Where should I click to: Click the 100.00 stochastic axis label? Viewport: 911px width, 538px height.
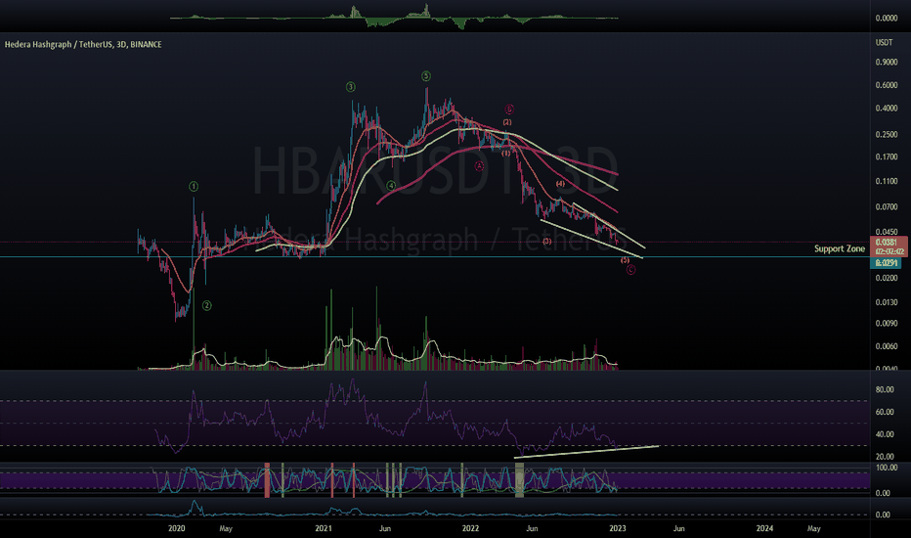tap(887, 468)
